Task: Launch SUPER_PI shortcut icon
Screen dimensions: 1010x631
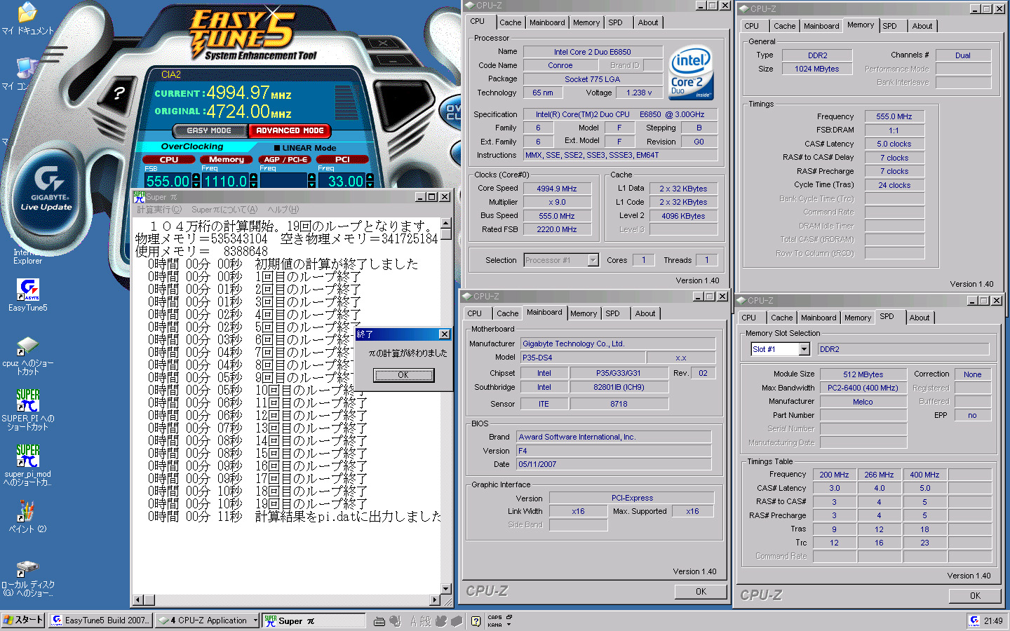Action: (28, 401)
